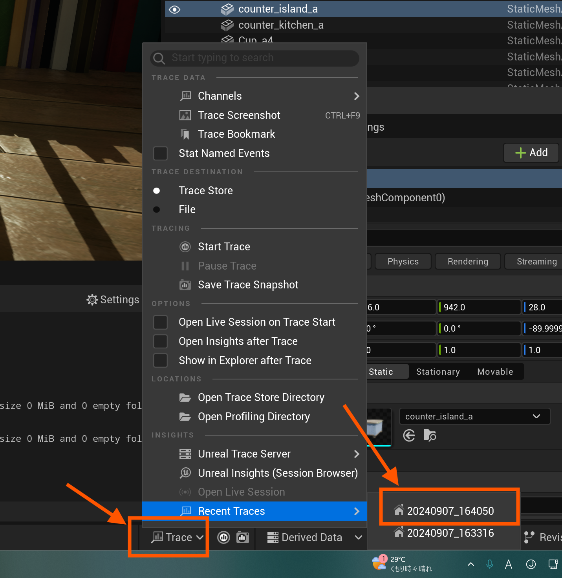
Task: Edit the location field showing 28.0
Action: [x=542, y=307]
